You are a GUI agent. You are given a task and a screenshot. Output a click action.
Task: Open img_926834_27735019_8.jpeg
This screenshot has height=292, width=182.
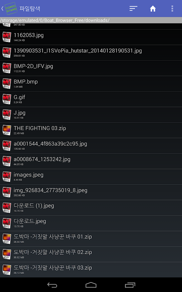[x=91, y=192]
